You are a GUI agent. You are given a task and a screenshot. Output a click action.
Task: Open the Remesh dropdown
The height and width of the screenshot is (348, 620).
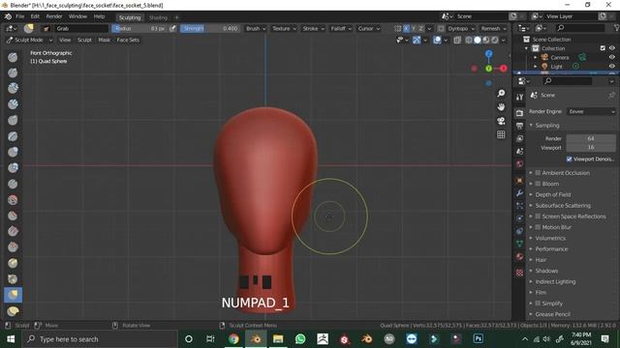[493, 28]
